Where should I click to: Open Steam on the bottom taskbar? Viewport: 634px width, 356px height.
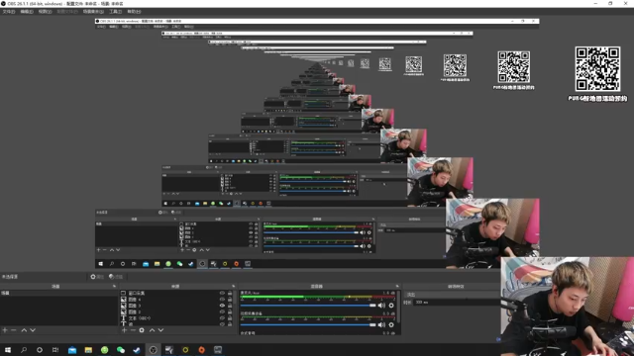(x=137, y=350)
